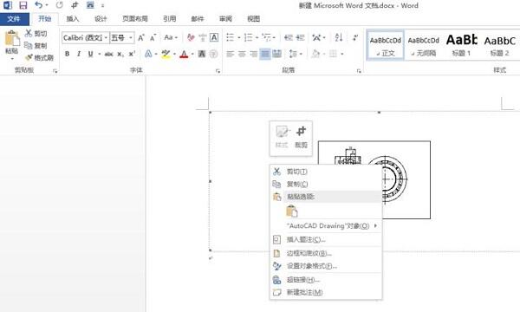
Task: Click the Format Painter brush icon
Action: (x=29, y=58)
